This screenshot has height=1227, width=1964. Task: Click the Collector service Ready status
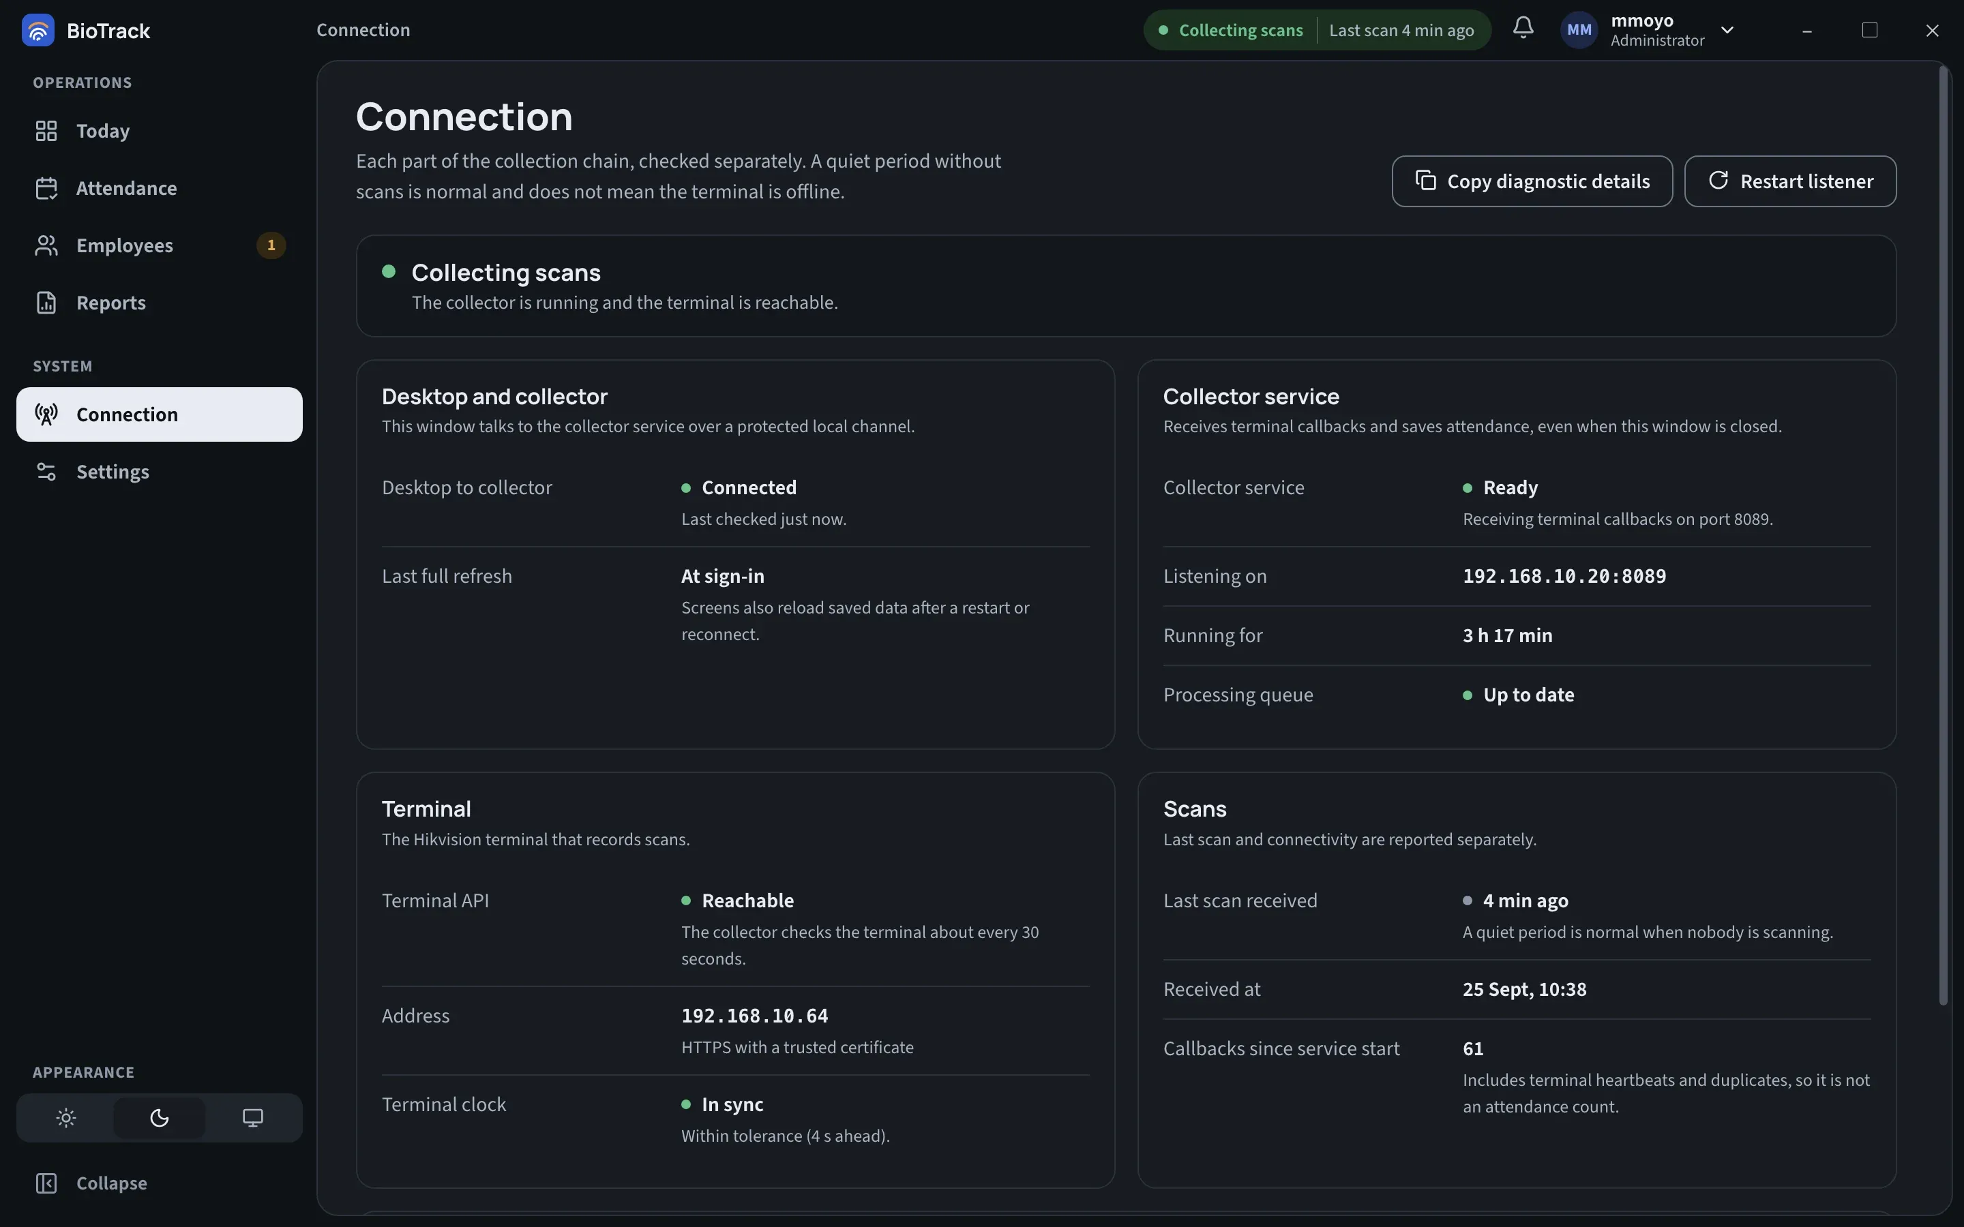point(1500,487)
